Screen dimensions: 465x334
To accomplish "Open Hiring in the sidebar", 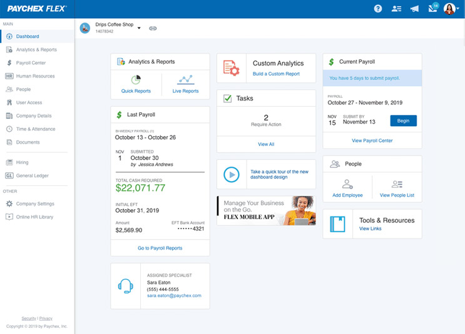I will point(37,162).
